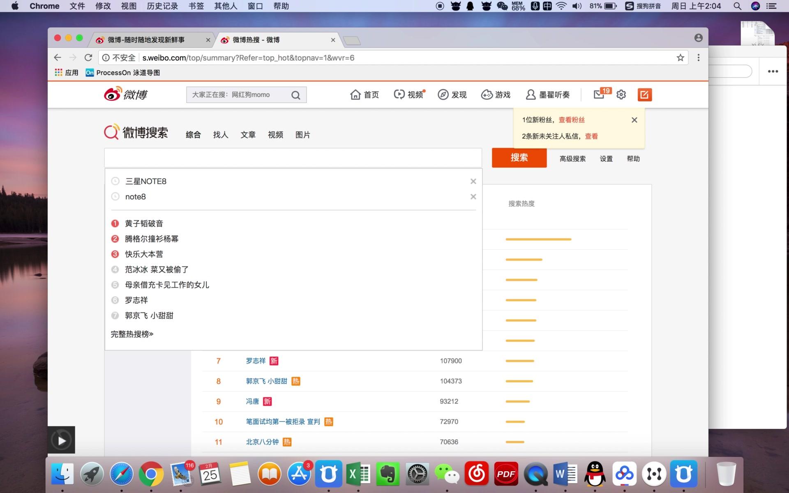Select hot suggestion 黄子韬破音
The image size is (789, 493).
click(144, 223)
